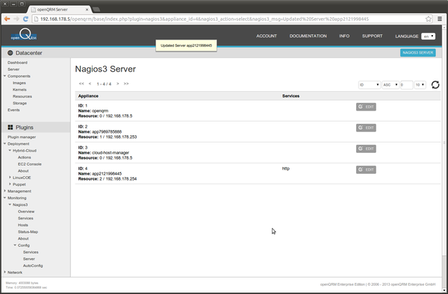448x294 pixels.
Task: Edit appliance cloud-host-manager
Action: 366,148
